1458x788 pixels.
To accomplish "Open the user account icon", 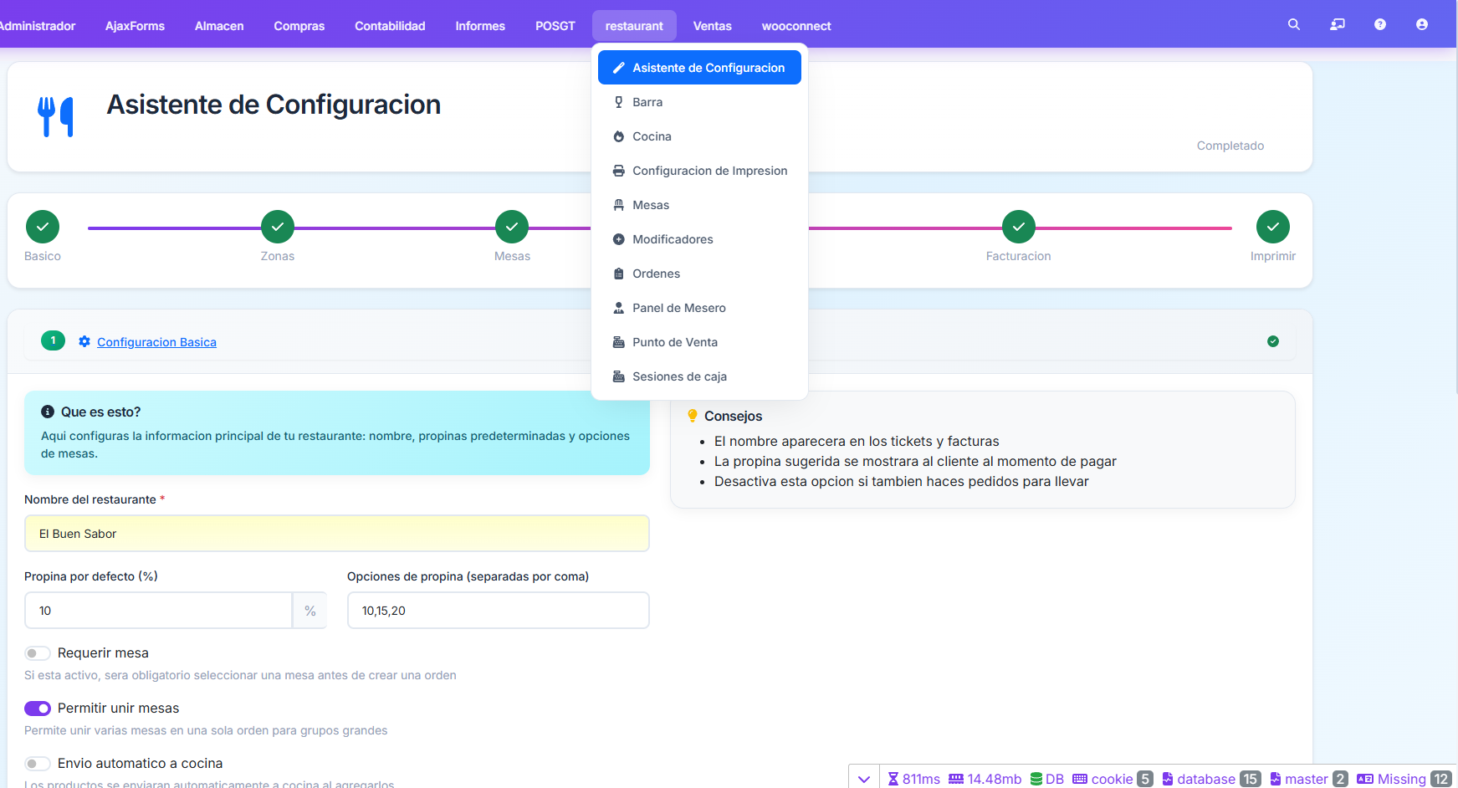I will 1421,25.
